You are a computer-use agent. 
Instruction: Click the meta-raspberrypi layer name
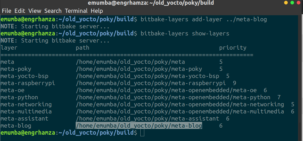(x=28, y=83)
